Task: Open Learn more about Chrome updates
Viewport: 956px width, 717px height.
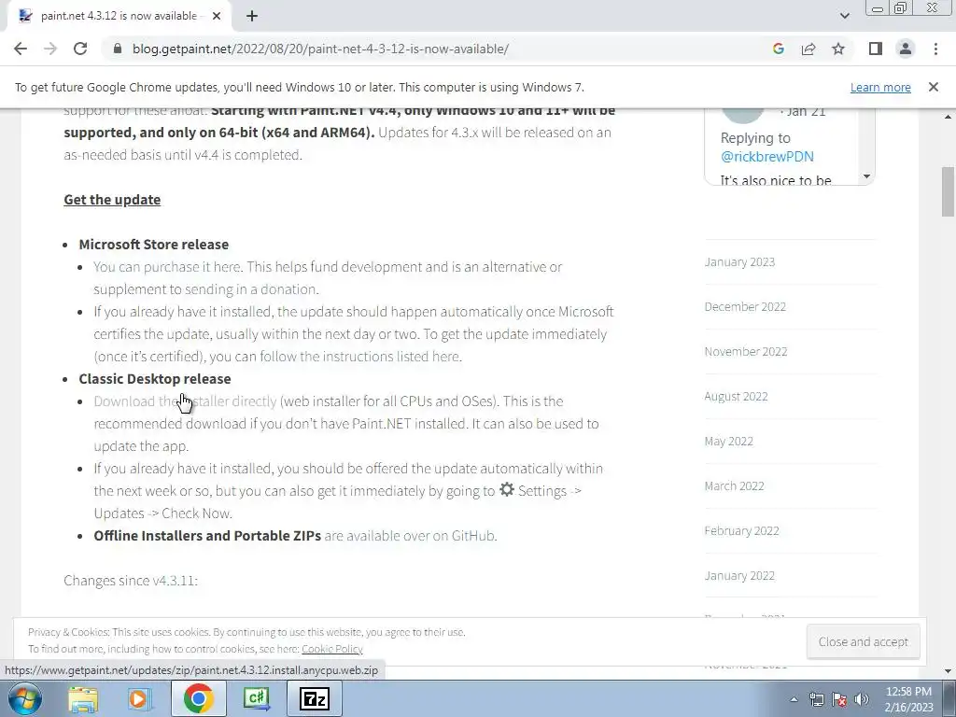Action: pyautogui.click(x=880, y=88)
